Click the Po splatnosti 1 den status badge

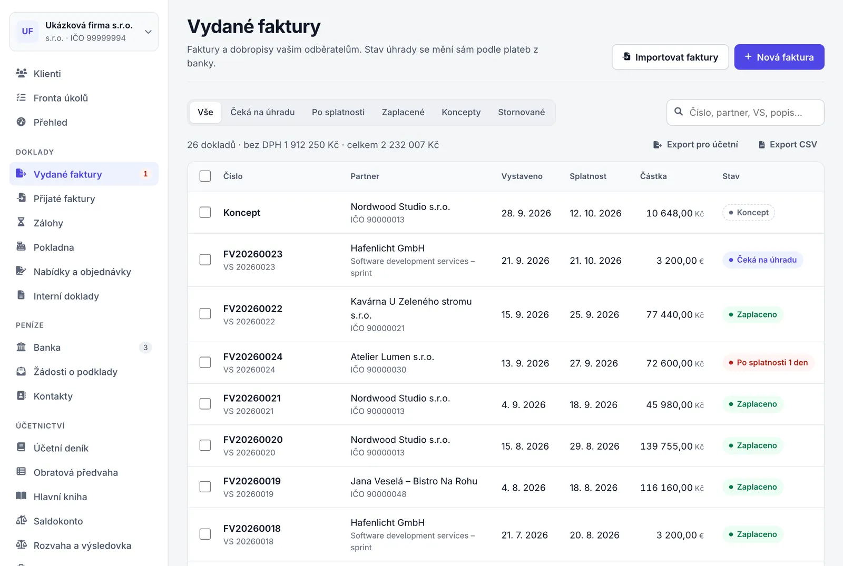coord(768,362)
